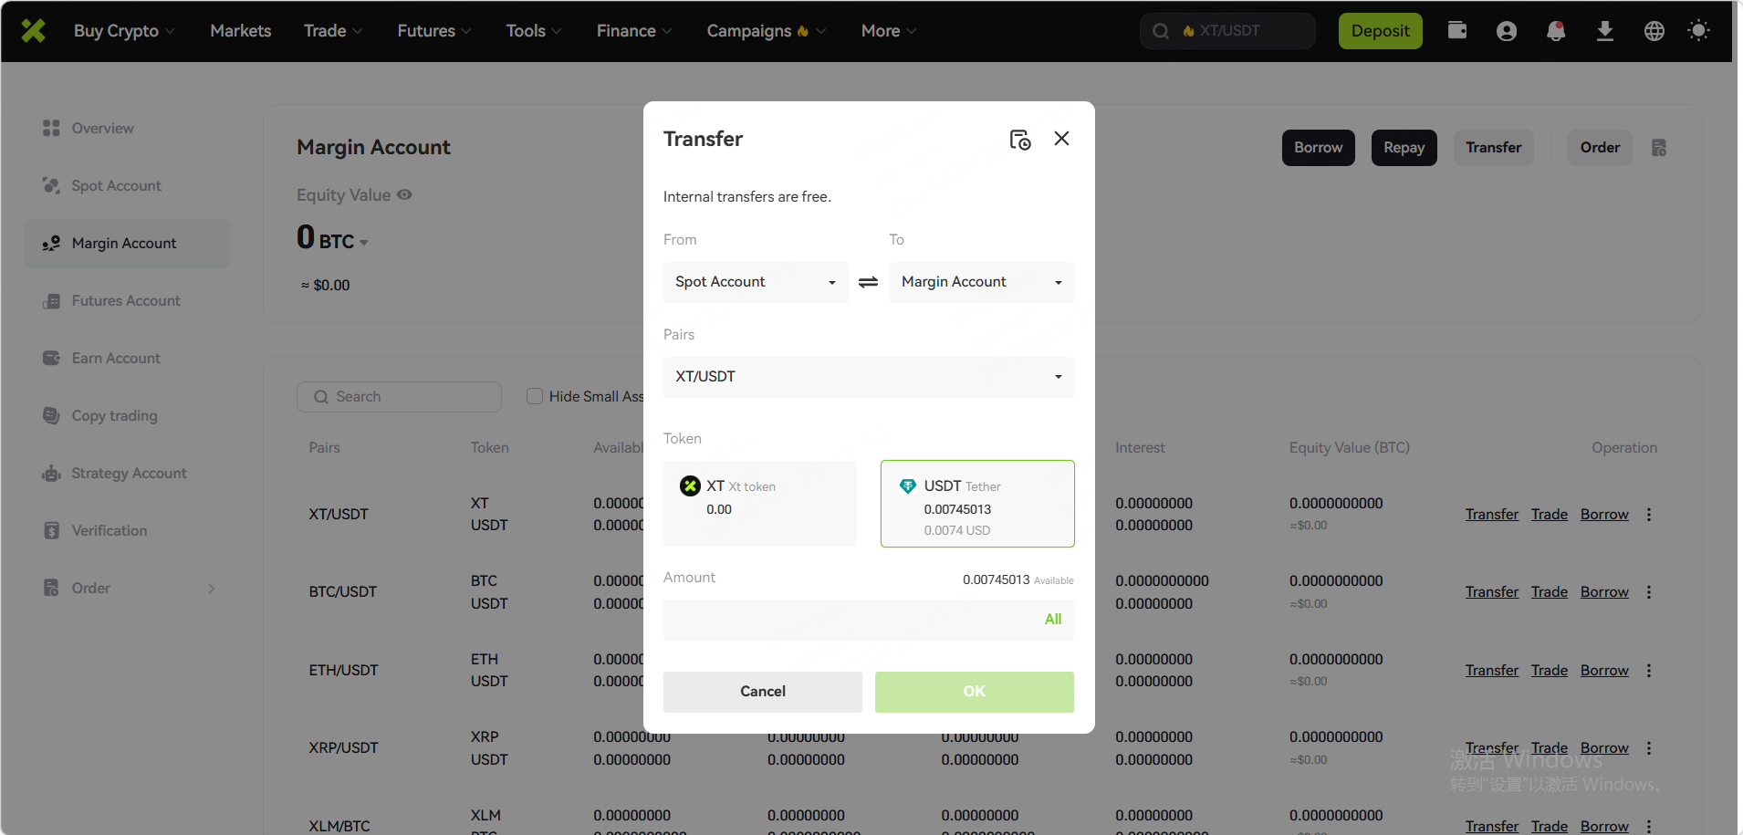Click the XT exchange logo
The image size is (1743, 835).
click(34, 31)
